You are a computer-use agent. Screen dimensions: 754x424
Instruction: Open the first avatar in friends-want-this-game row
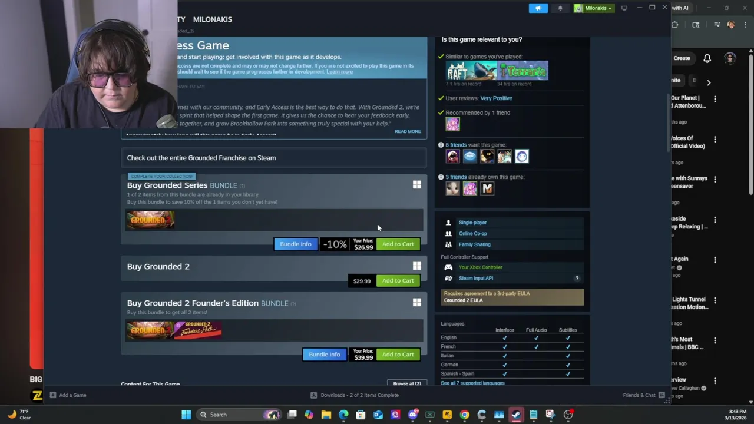[452, 156]
